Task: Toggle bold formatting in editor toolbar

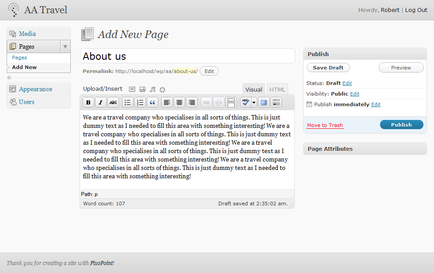Action: (x=88, y=102)
